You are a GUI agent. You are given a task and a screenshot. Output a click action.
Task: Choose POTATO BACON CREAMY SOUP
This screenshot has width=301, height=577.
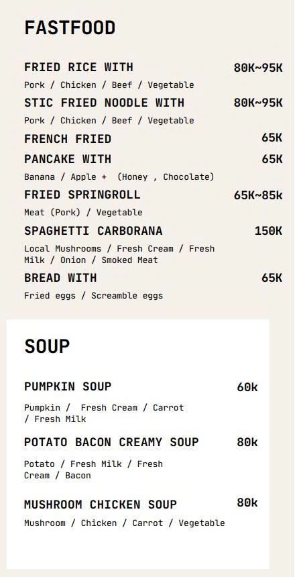111,442
